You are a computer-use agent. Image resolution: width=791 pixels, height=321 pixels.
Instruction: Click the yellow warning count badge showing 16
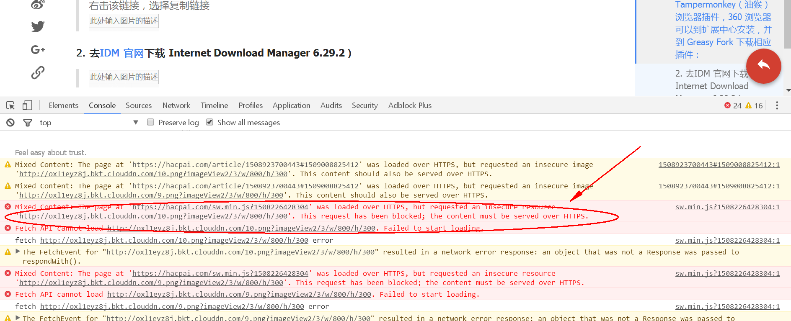pyautogui.click(x=754, y=105)
